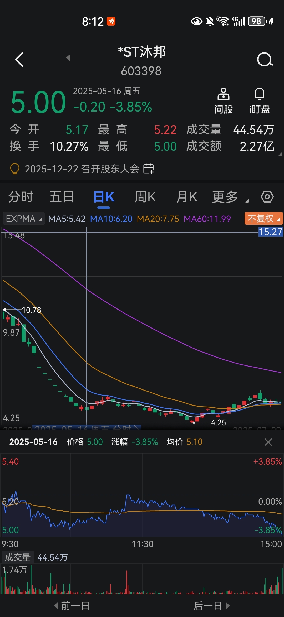Open the 问股 assistant icon
This screenshot has height=617, width=284.
pyautogui.click(x=223, y=101)
